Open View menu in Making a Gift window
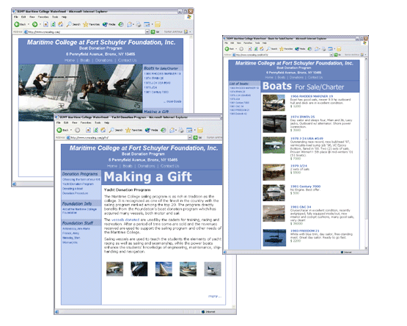This screenshot has height=326, width=407. (x=75, y=123)
